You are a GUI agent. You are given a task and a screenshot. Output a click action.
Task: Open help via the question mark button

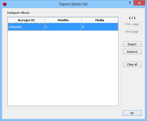coord(130,3)
